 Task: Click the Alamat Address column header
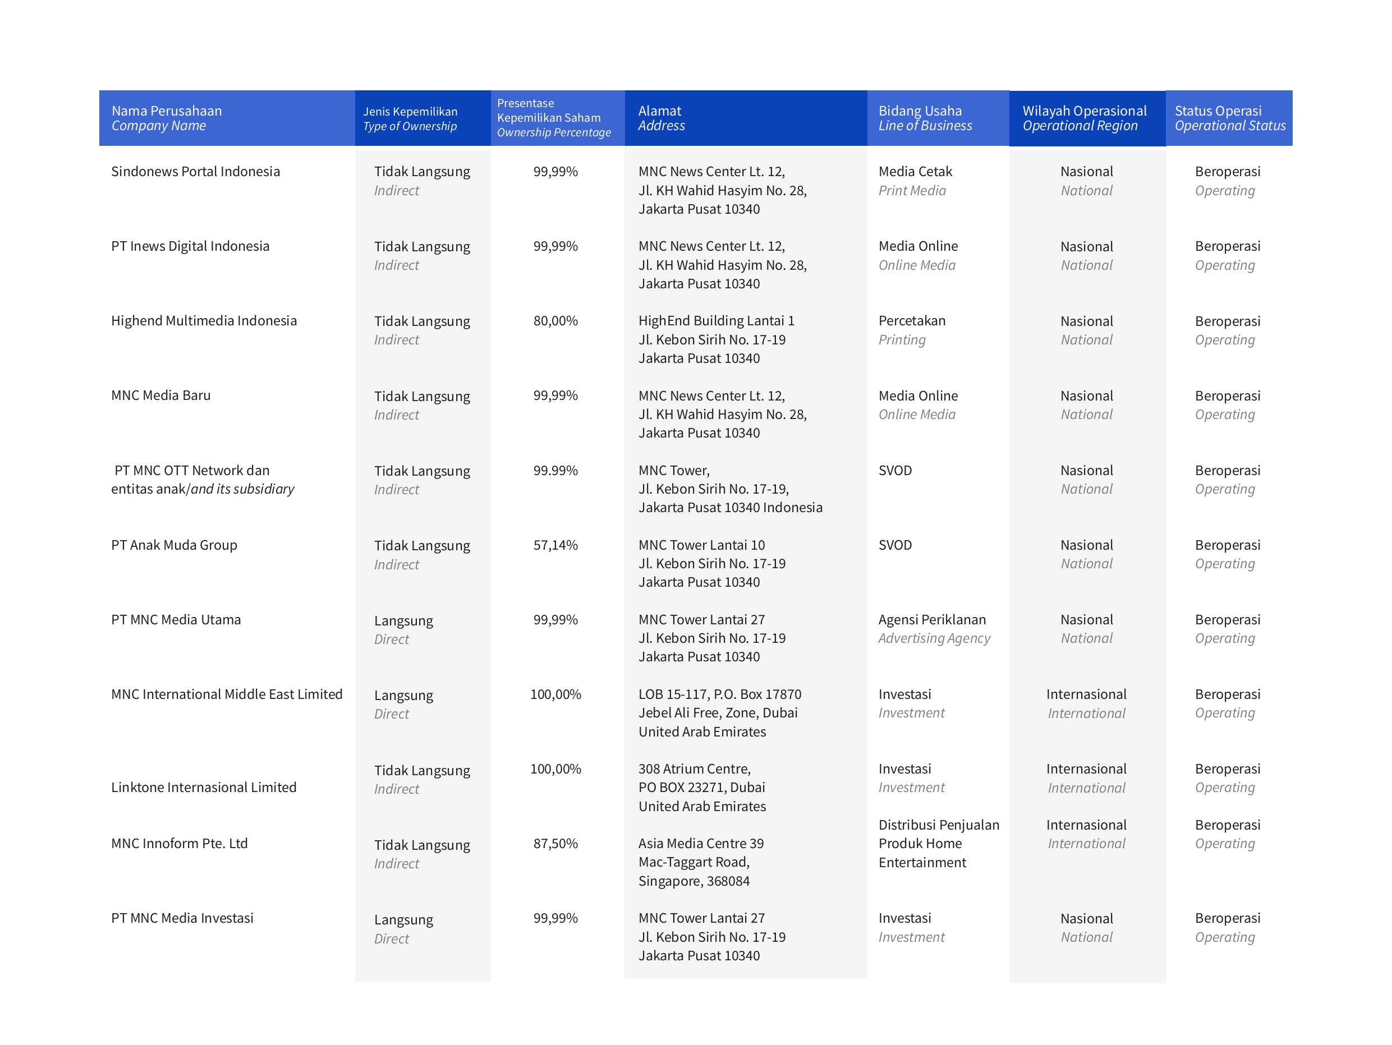(746, 118)
